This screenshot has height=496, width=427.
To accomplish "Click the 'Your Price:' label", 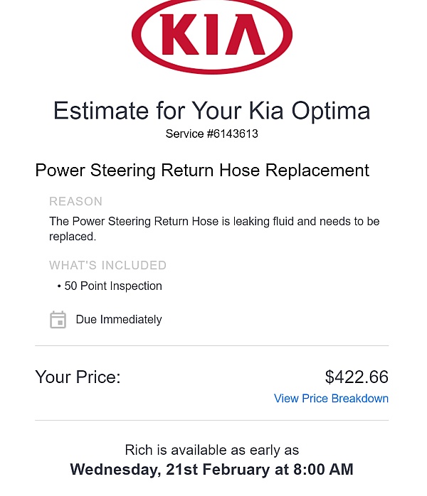I will (x=78, y=377).
